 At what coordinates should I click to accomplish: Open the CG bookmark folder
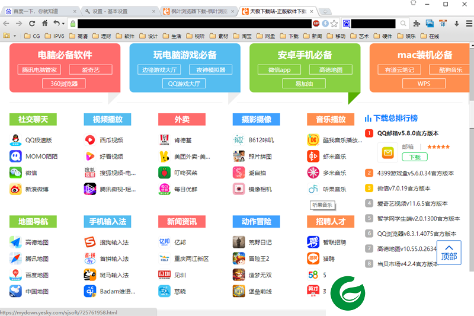click(x=32, y=36)
